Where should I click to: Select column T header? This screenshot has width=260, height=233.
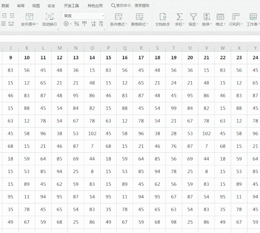(174, 48)
